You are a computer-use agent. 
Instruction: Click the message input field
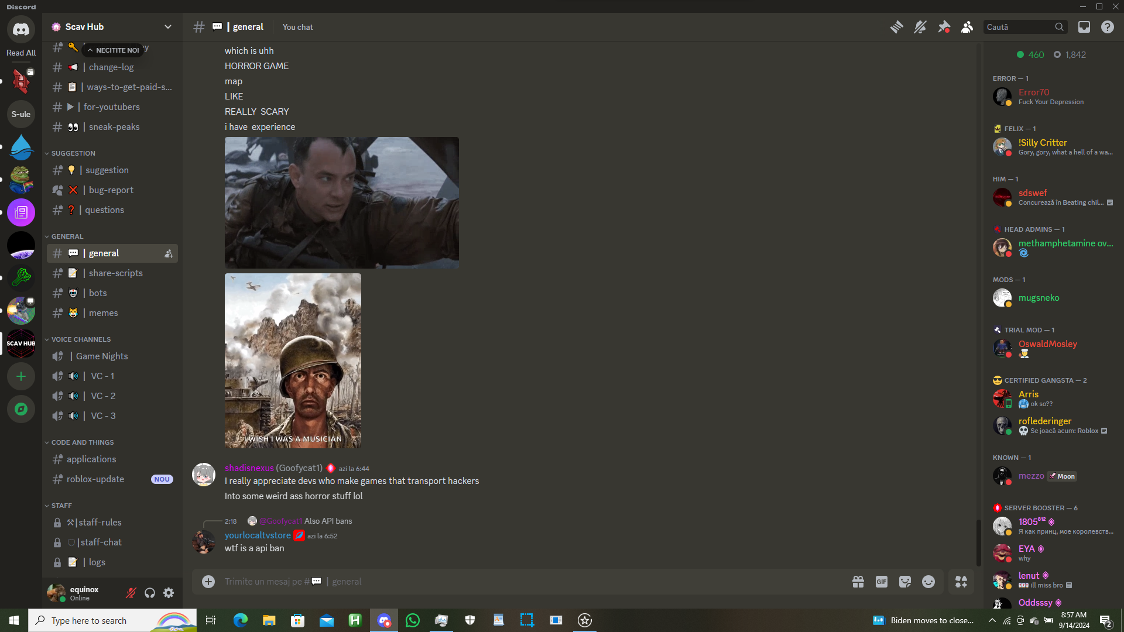tap(527, 582)
